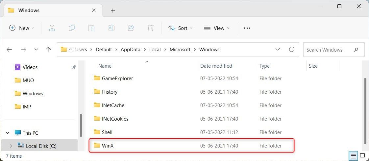Select AppData in the address breadcrumb

click(x=130, y=50)
